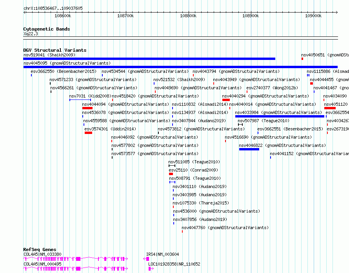This screenshot has width=349, height=273.
Task: Click the nsv519041 (Shaikh2009) variant label
Action: click(x=49, y=55)
